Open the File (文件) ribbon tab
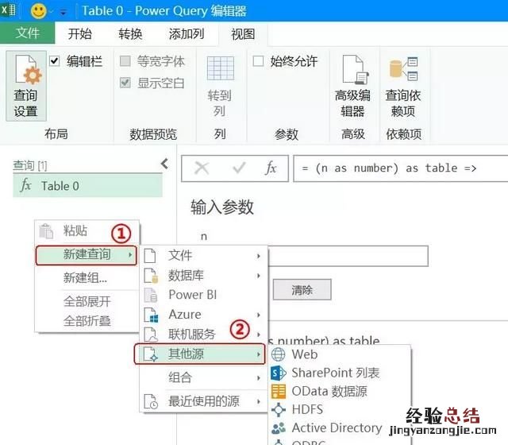The width and height of the screenshot is (508, 445). pyautogui.click(x=28, y=33)
